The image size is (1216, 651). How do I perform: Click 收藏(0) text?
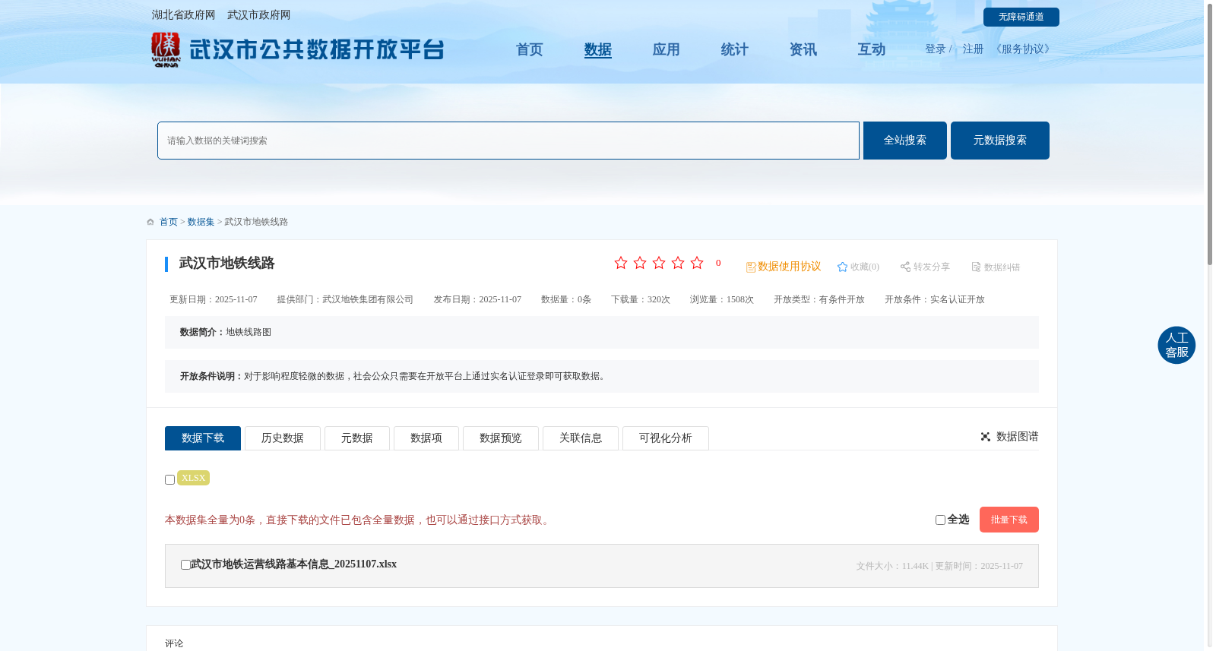pos(865,267)
